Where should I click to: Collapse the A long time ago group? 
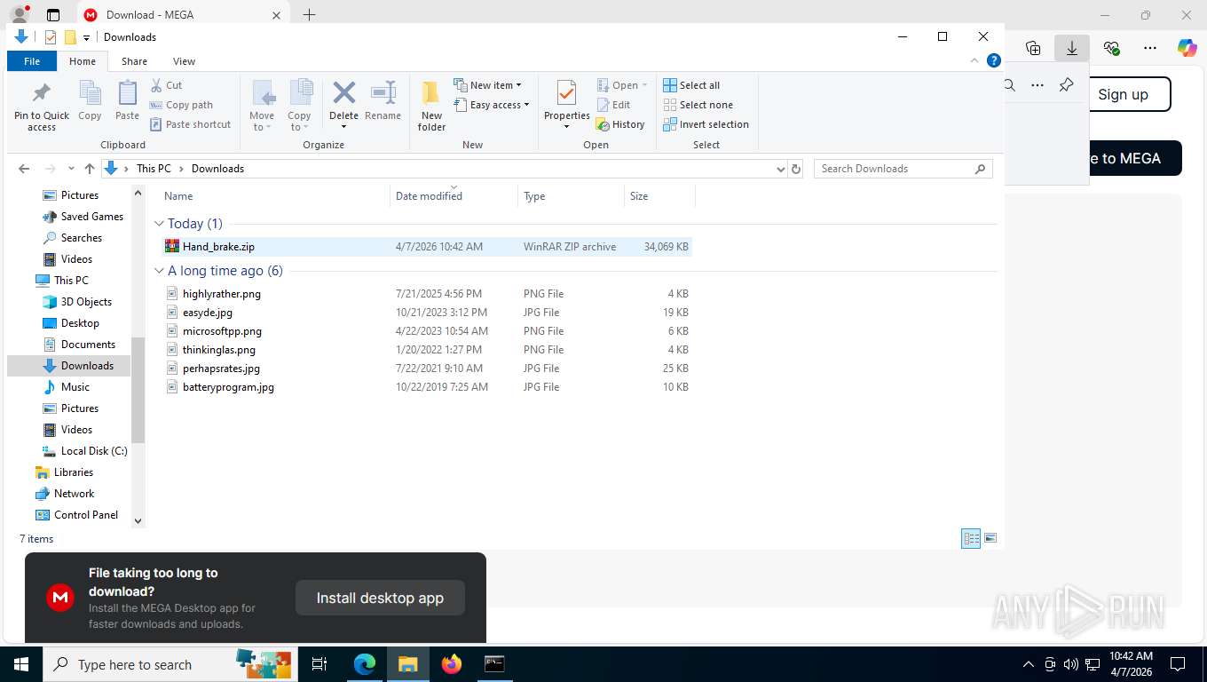coord(160,271)
